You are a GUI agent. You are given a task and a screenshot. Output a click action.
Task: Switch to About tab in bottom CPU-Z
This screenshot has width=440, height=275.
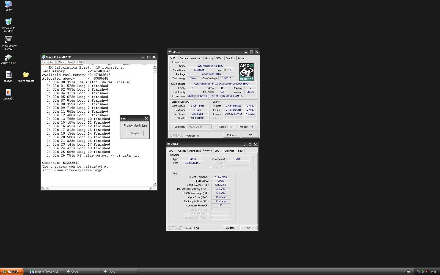click(240, 151)
